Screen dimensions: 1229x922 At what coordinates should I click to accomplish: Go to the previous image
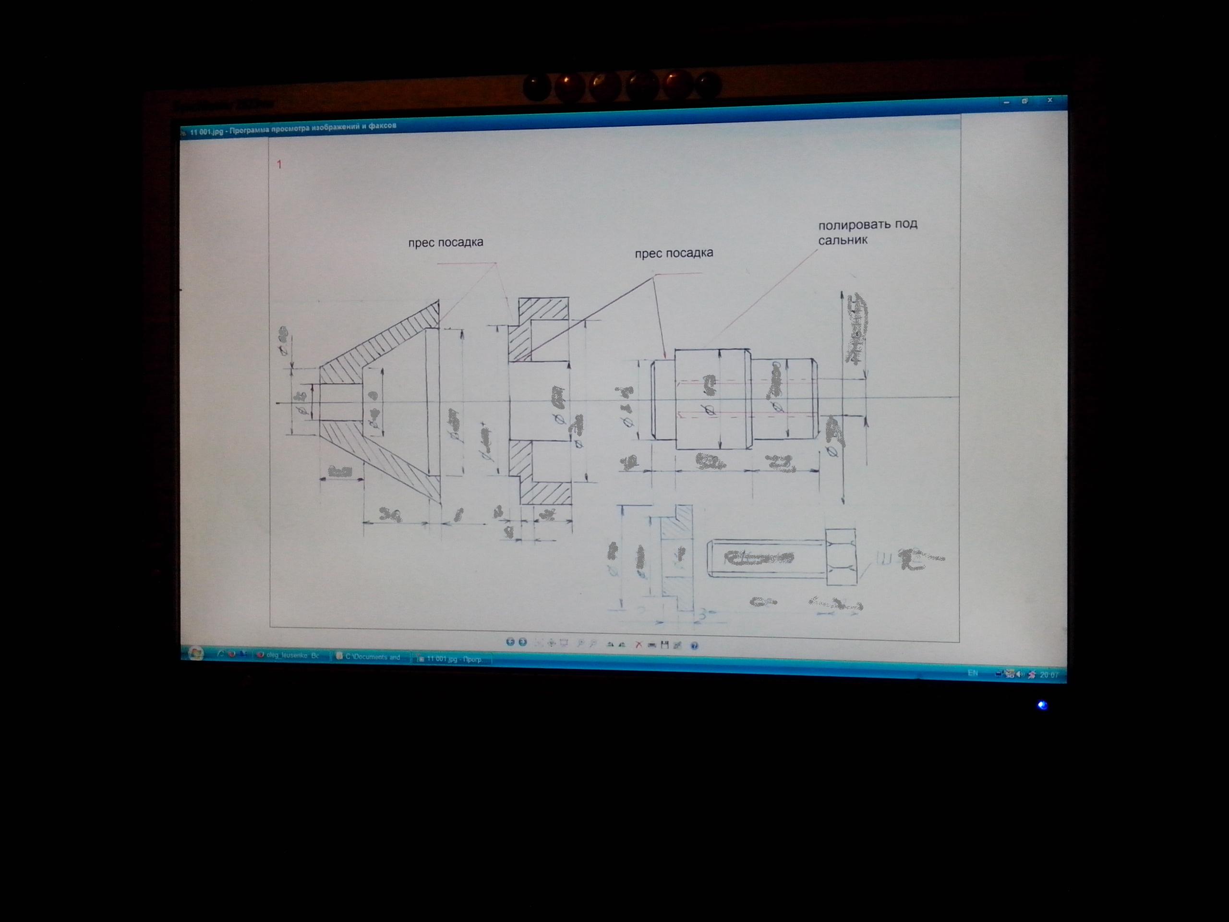[511, 643]
